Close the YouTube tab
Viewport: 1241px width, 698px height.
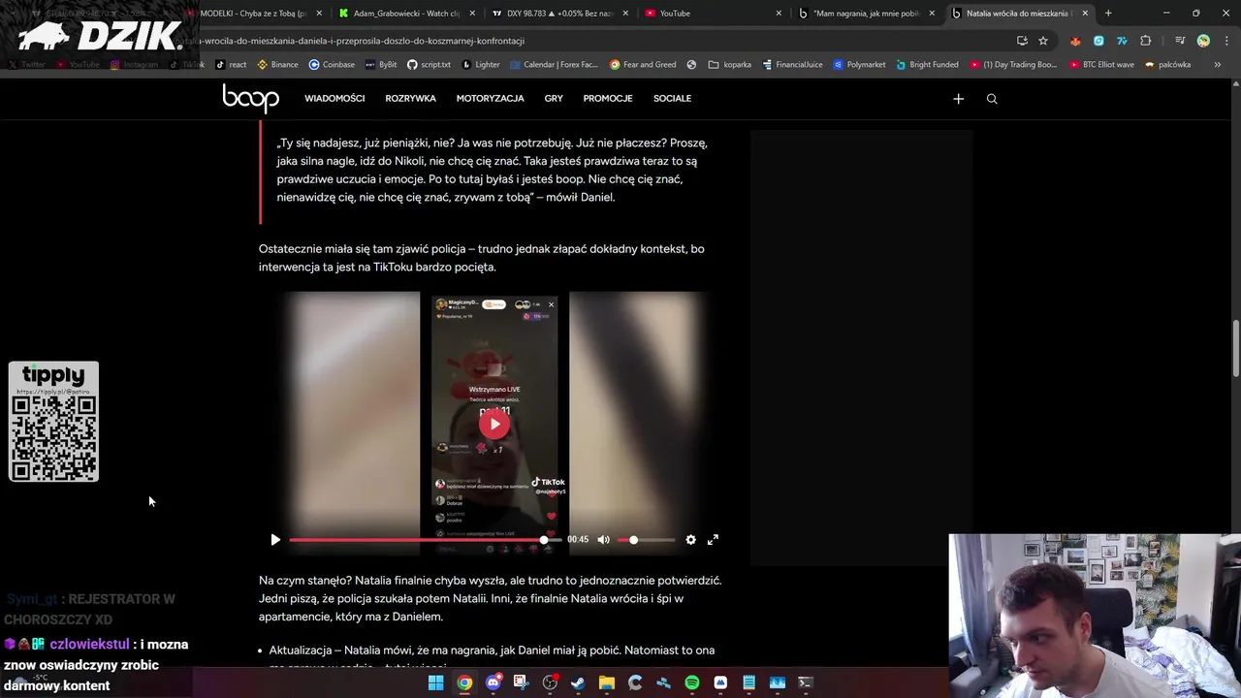pos(779,14)
